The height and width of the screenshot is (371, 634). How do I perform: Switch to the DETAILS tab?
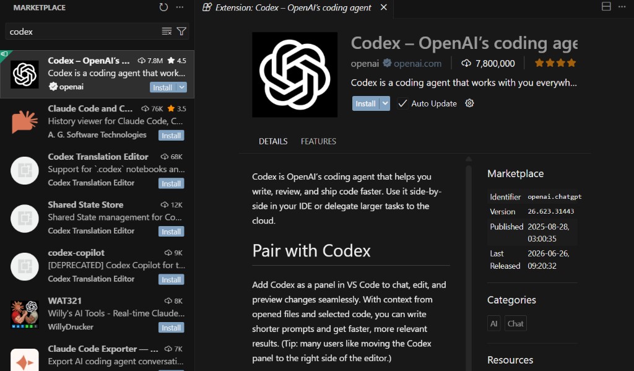coord(273,141)
